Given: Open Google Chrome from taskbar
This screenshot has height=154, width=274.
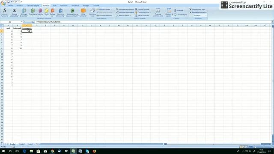Looking at the screenshot, I should pyautogui.click(x=52, y=151).
